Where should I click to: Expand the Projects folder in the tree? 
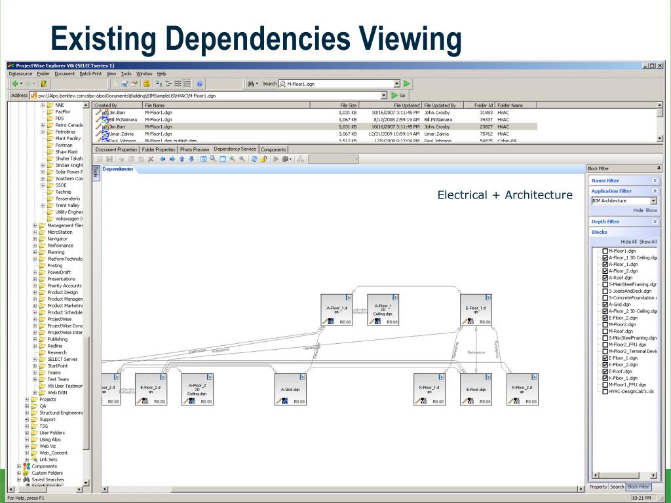tap(26, 400)
